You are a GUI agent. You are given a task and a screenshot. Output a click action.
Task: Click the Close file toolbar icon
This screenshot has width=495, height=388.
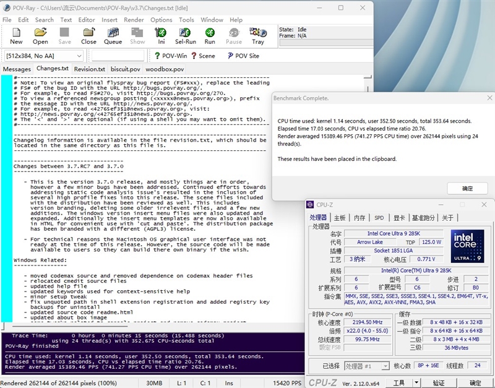point(88,35)
